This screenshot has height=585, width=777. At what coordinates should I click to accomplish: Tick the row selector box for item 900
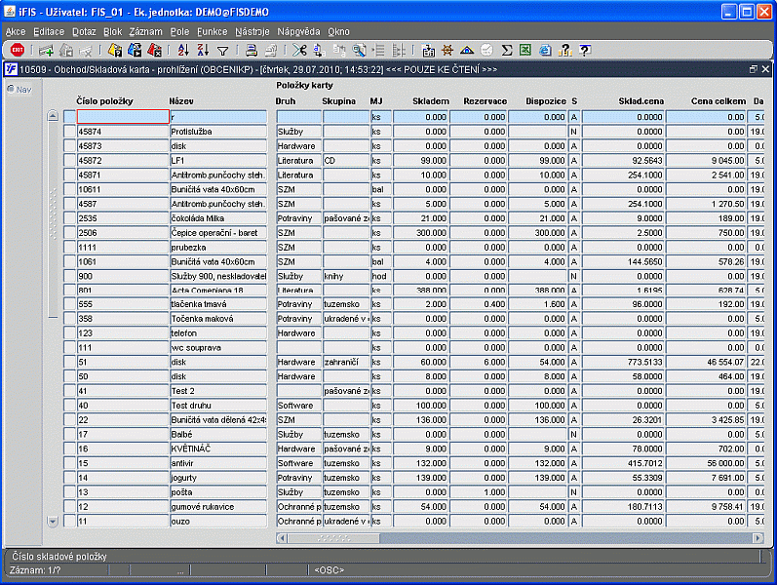point(70,276)
